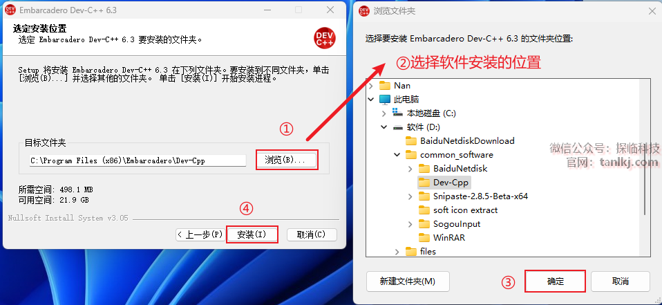Select the BaiduNetdisk folder icon
Screen dimensions: 662x305
[x=424, y=169]
